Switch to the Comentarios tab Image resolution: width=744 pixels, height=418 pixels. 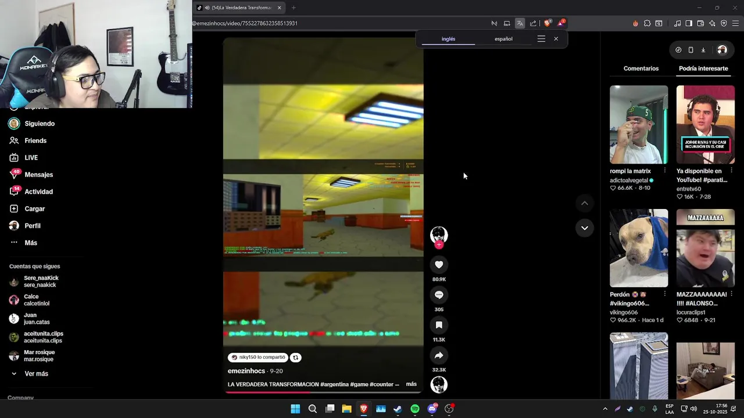click(641, 69)
